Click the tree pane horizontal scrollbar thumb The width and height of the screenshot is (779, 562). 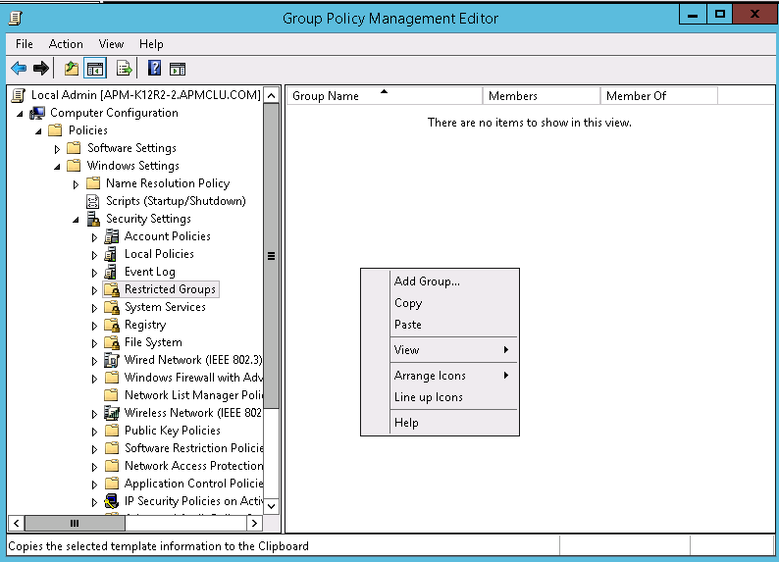coord(75,524)
